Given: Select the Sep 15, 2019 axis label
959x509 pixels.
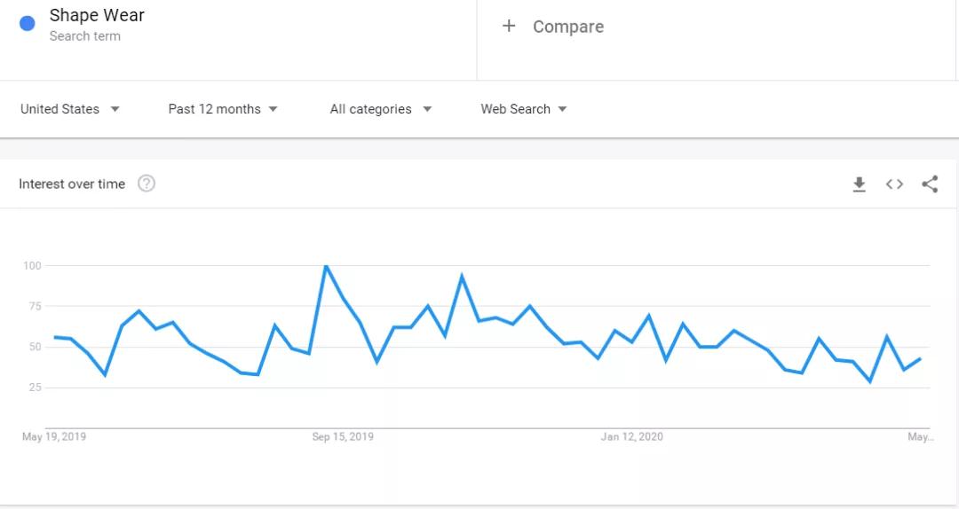Looking at the screenshot, I should click(343, 436).
